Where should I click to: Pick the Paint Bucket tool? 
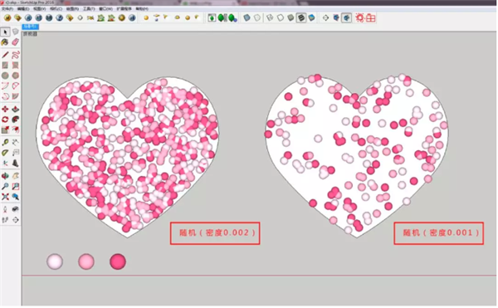pos(5,42)
